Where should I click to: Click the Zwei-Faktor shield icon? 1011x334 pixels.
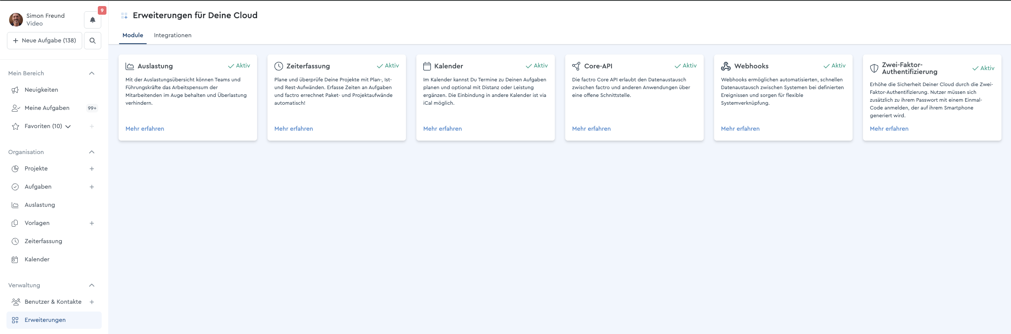874,68
